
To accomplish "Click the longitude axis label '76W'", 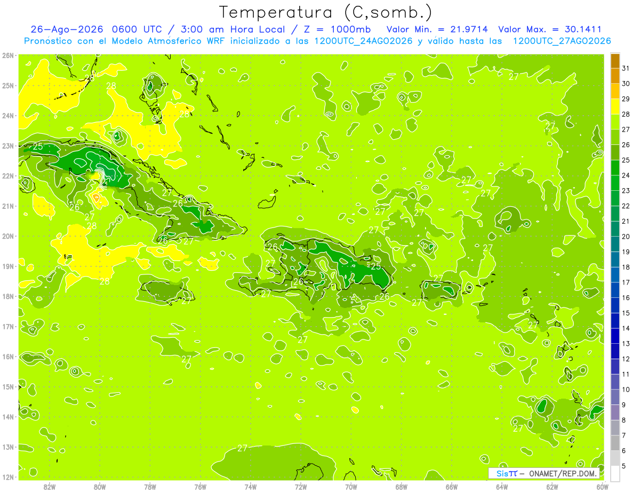I will (x=200, y=487).
